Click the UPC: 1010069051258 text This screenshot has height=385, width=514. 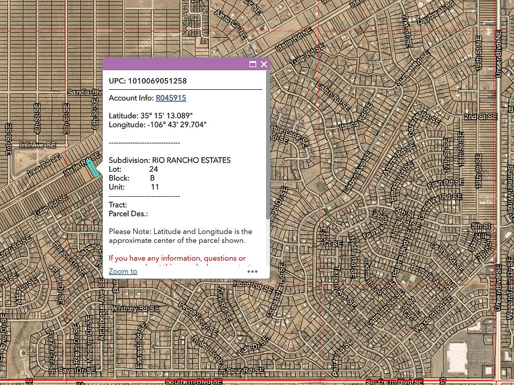[148, 81]
